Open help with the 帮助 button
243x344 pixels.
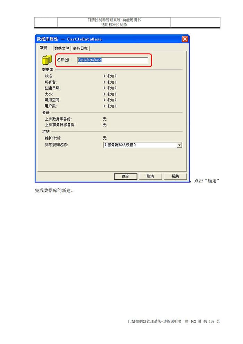[175, 177]
